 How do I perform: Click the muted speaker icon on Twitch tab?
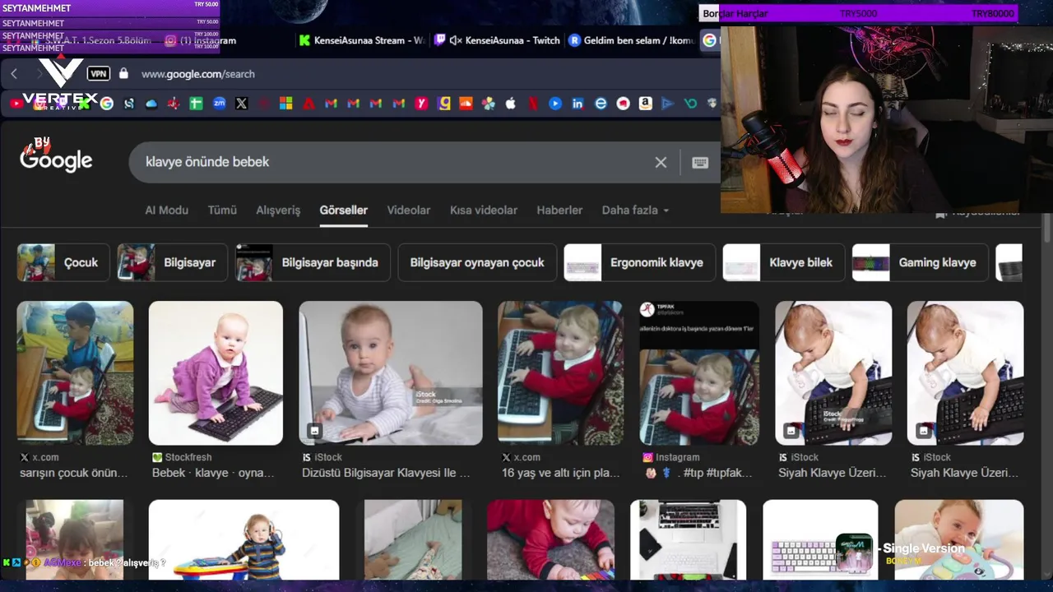click(456, 40)
